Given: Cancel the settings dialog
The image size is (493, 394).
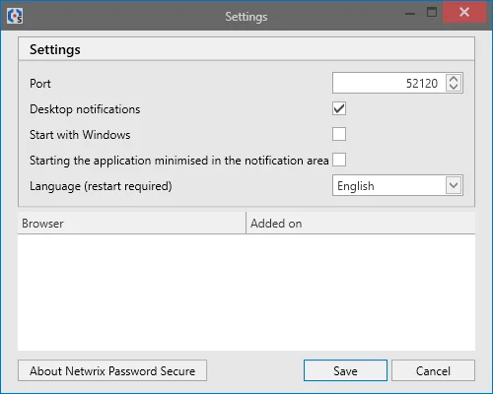Looking at the screenshot, I should click(x=433, y=370).
